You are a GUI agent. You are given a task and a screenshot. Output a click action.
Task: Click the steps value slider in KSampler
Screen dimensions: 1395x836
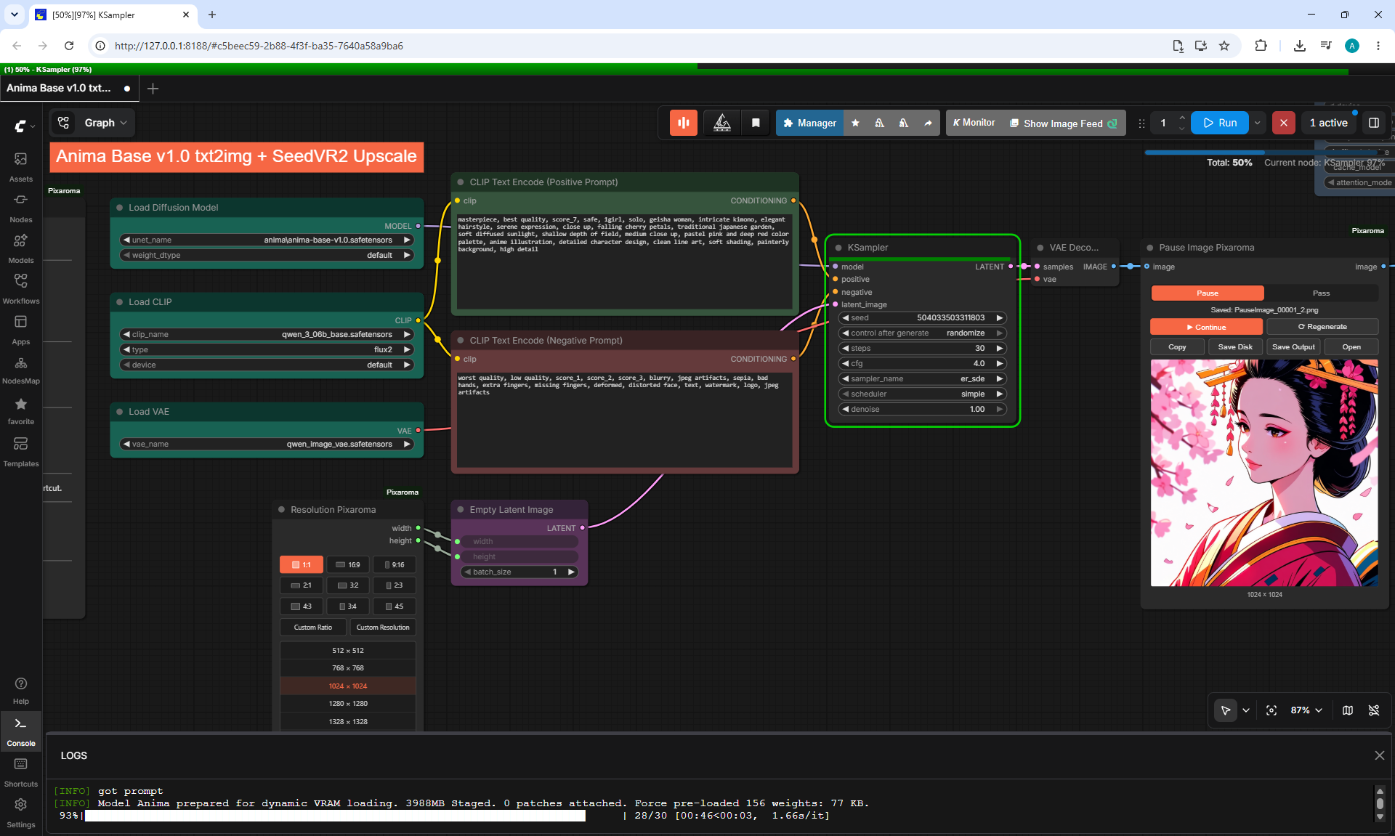[x=923, y=348]
